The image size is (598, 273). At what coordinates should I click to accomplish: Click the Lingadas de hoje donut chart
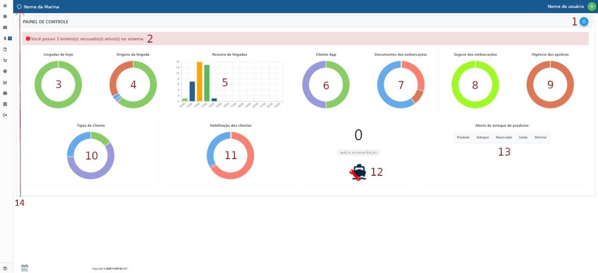[x=58, y=85]
